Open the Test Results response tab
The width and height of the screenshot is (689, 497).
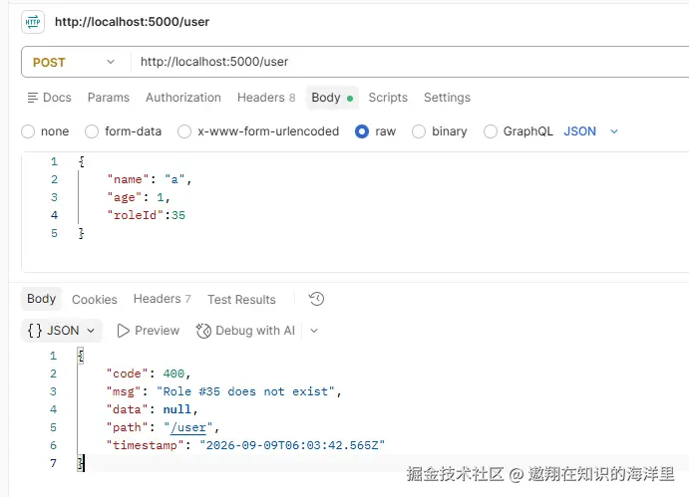point(241,300)
